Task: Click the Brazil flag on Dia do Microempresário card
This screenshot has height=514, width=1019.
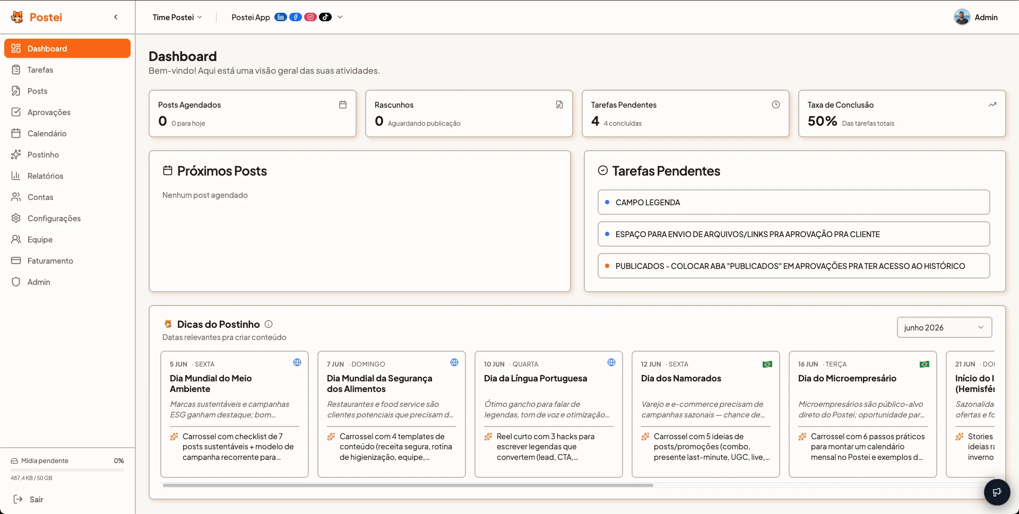Action: pos(925,364)
